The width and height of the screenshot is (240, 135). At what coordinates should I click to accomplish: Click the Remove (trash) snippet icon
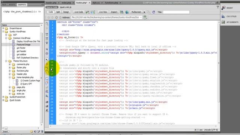42,132
